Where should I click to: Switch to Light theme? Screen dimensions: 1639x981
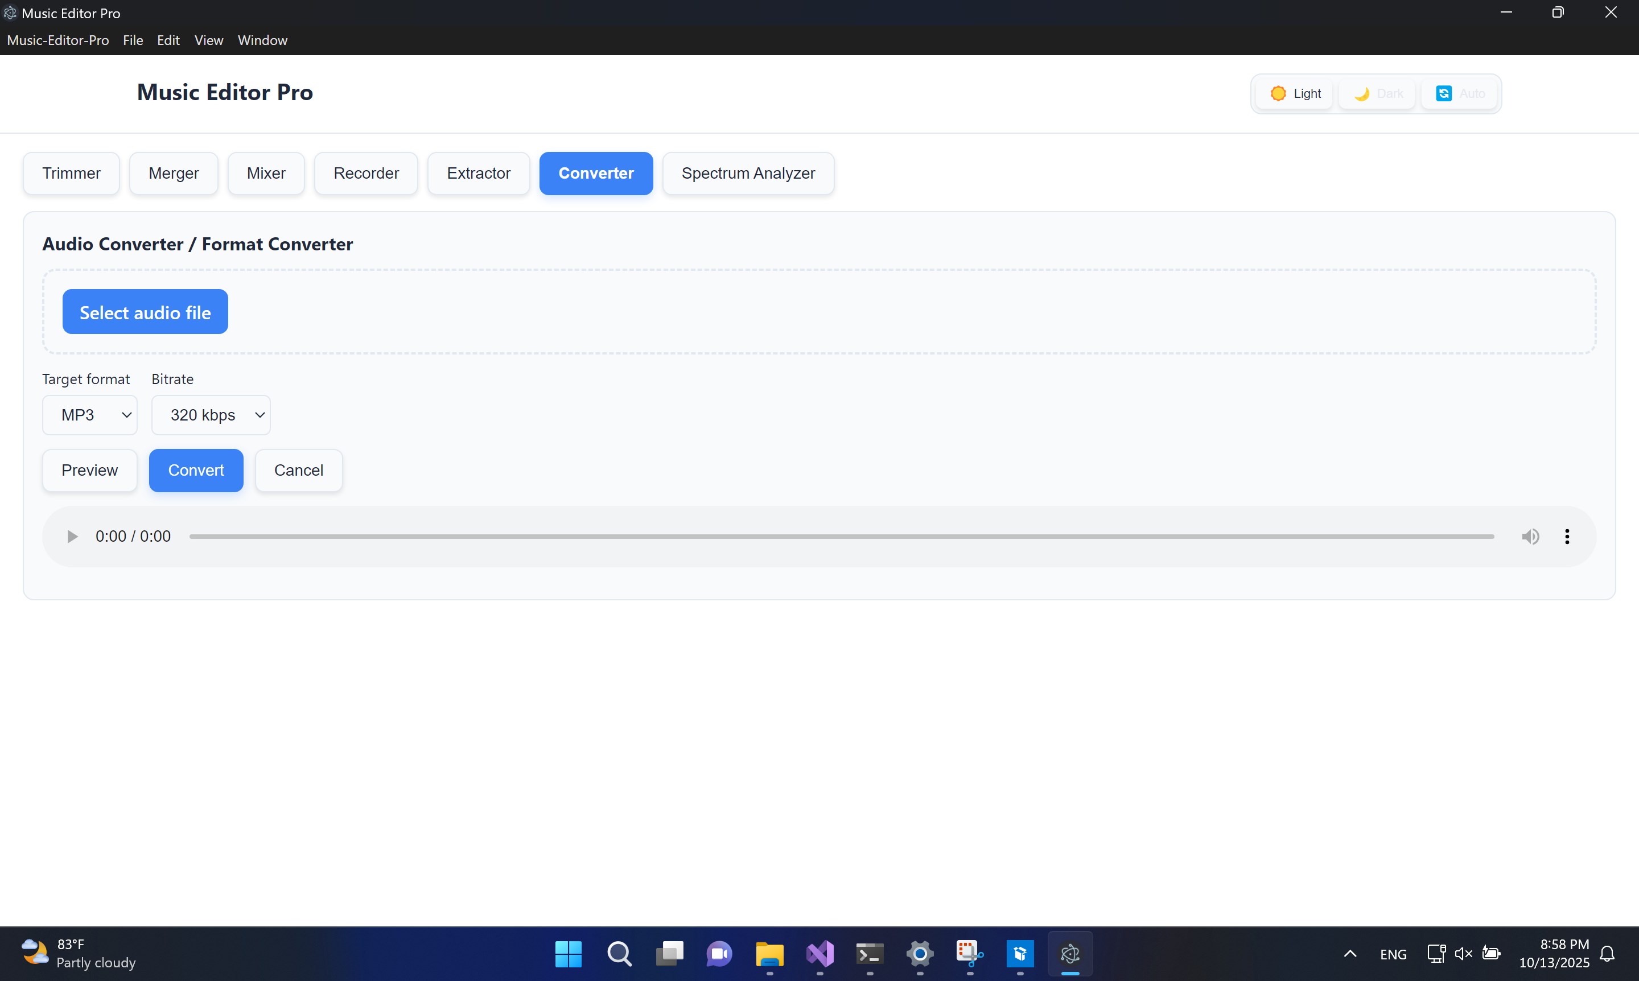1295,94
